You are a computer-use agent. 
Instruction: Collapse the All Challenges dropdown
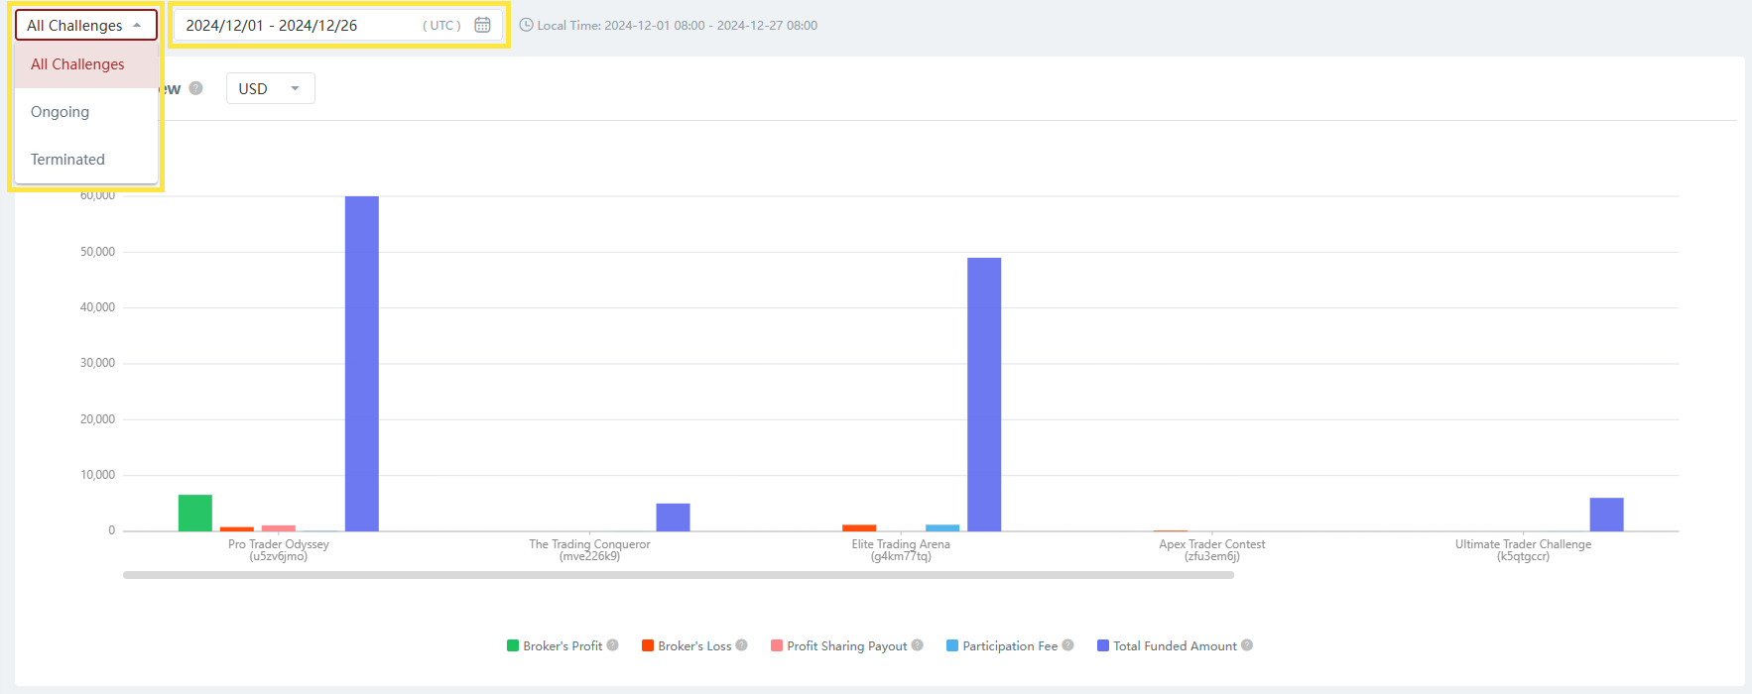pyautogui.click(x=85, y=25)
